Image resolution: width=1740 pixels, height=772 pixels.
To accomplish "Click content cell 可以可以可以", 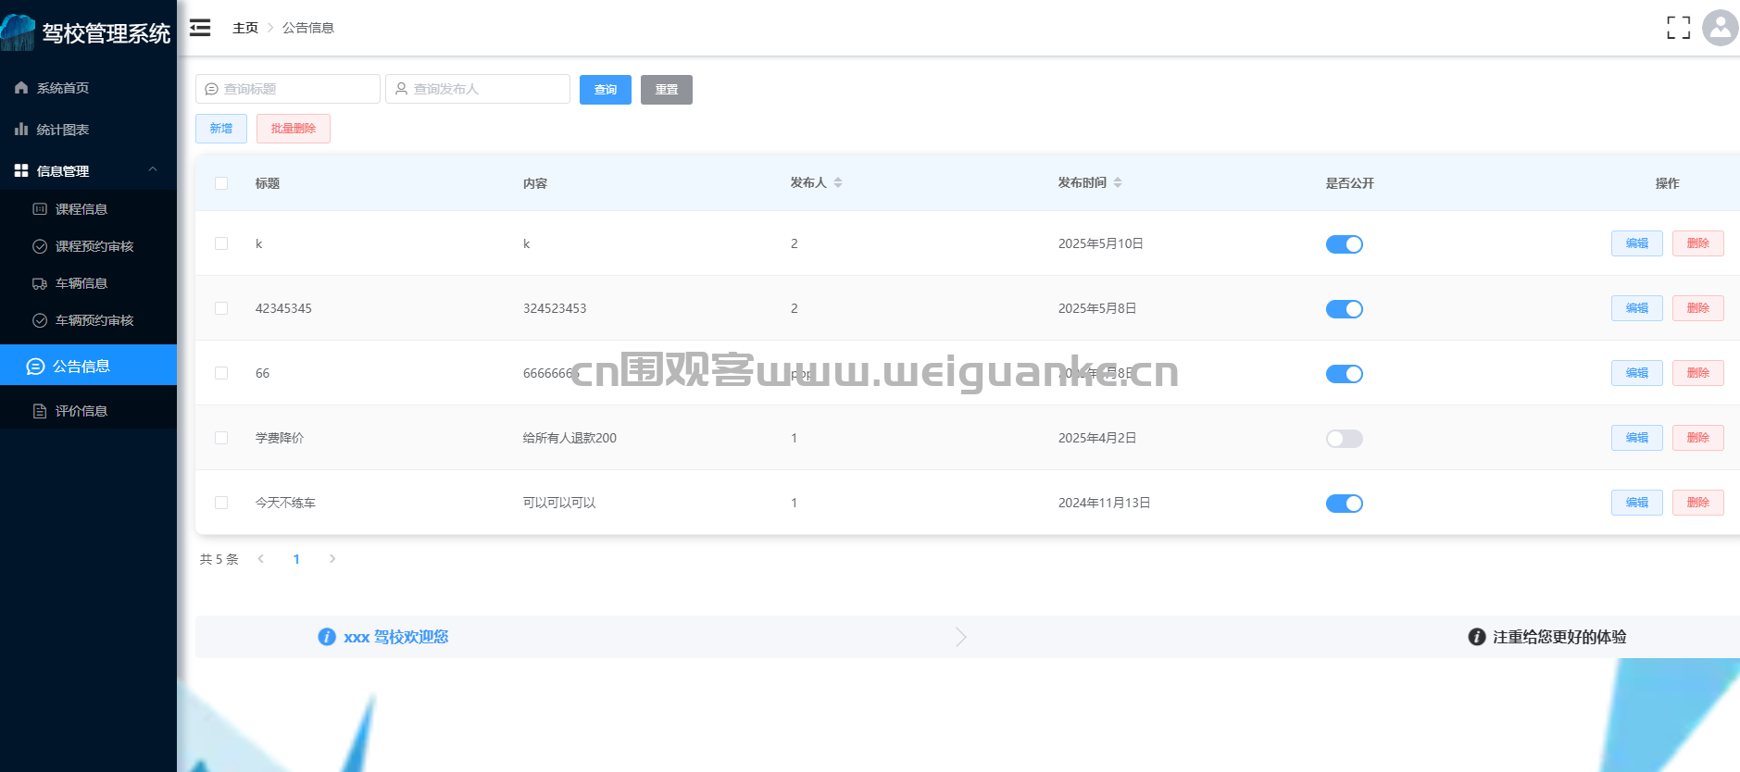I will (559, 503).
